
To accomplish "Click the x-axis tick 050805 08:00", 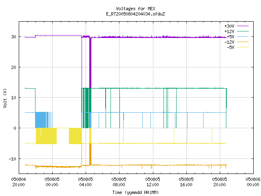I will click(x=119, y=182).
